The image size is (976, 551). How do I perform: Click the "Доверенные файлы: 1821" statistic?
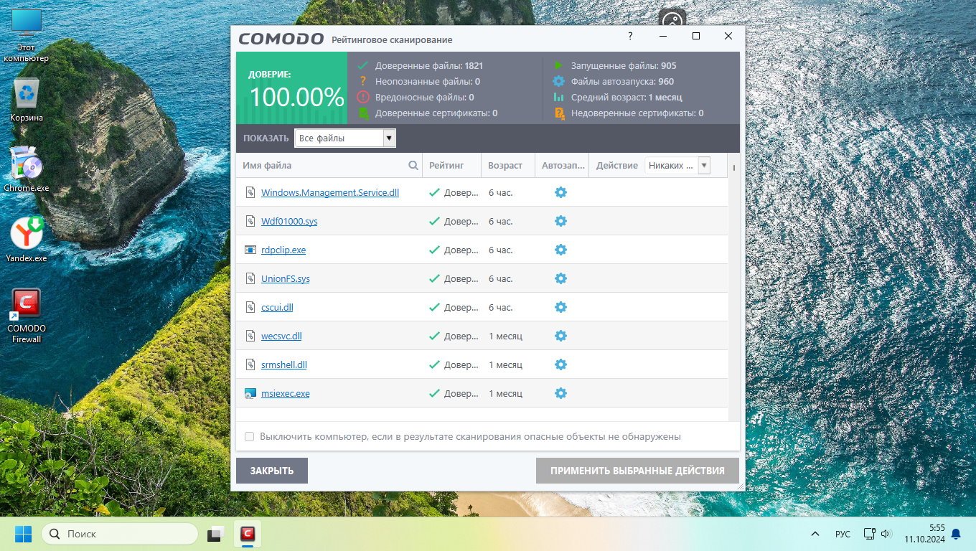tap(428, 65)
